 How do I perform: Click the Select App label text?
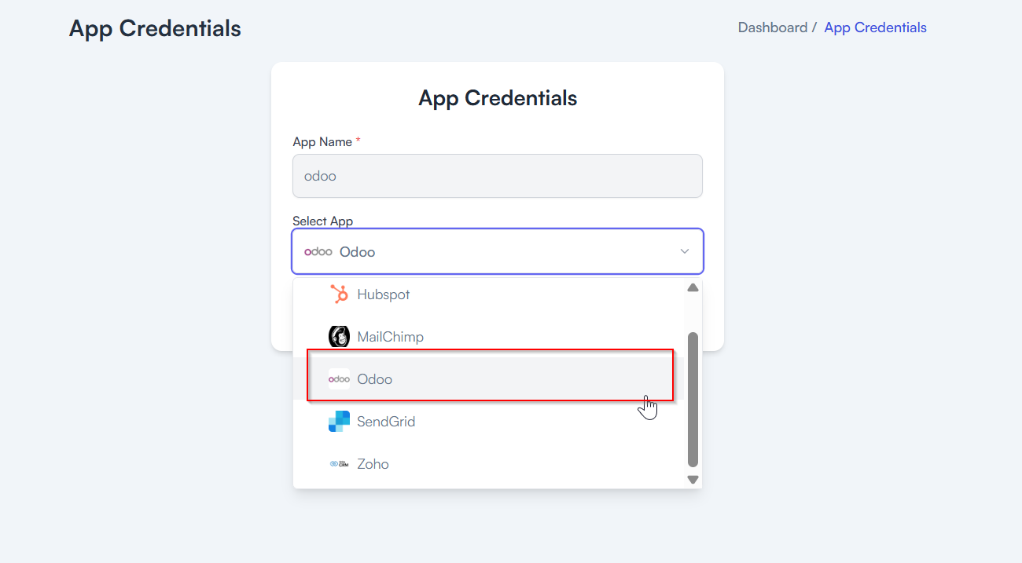[x=323, y=221]
